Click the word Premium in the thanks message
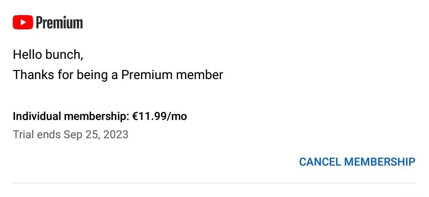429x197 pixels. [147, 75]
